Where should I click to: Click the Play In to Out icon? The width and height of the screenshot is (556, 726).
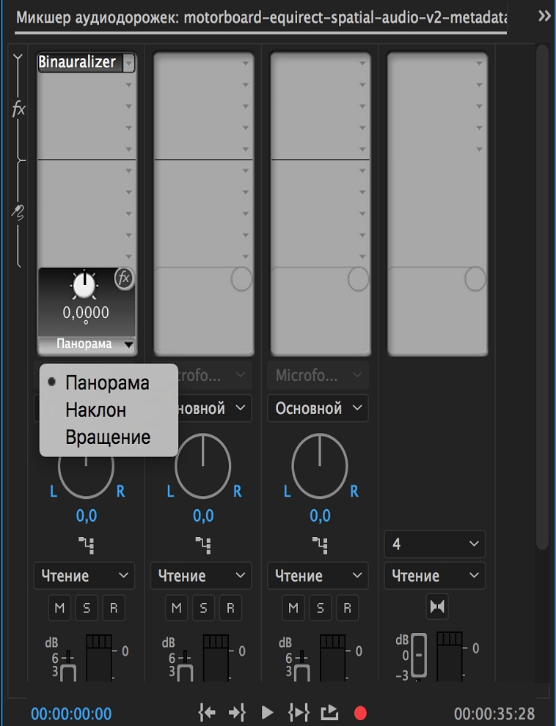pos(299,713)
